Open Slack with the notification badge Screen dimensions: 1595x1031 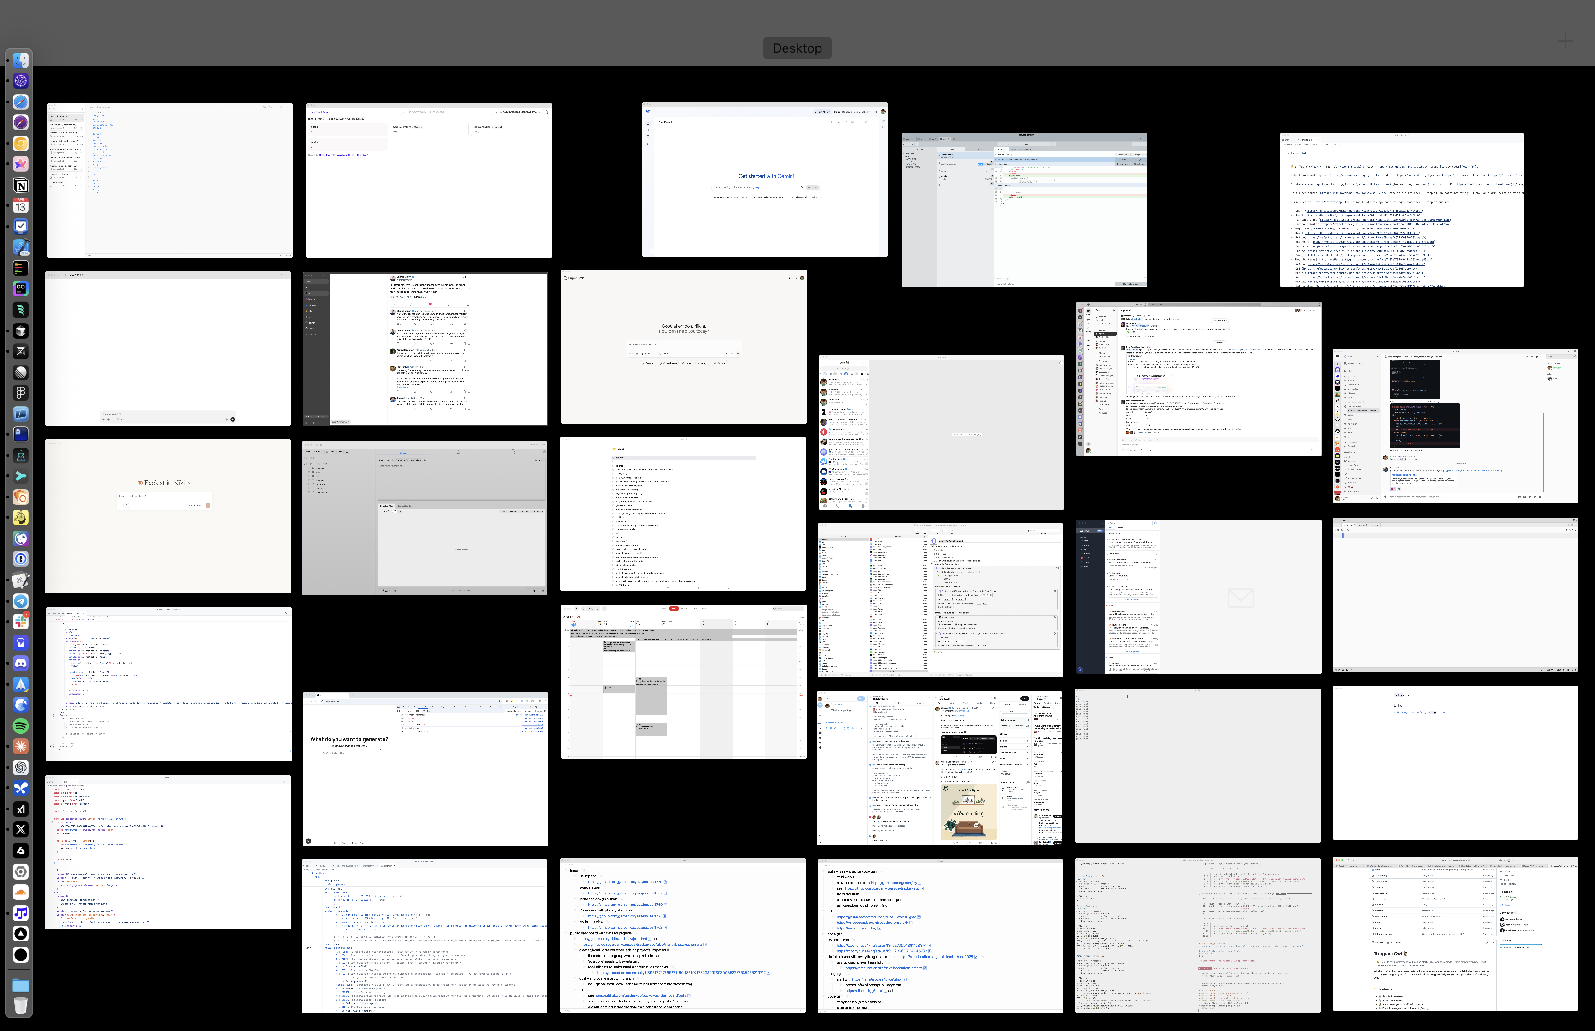tap(21, 621)
